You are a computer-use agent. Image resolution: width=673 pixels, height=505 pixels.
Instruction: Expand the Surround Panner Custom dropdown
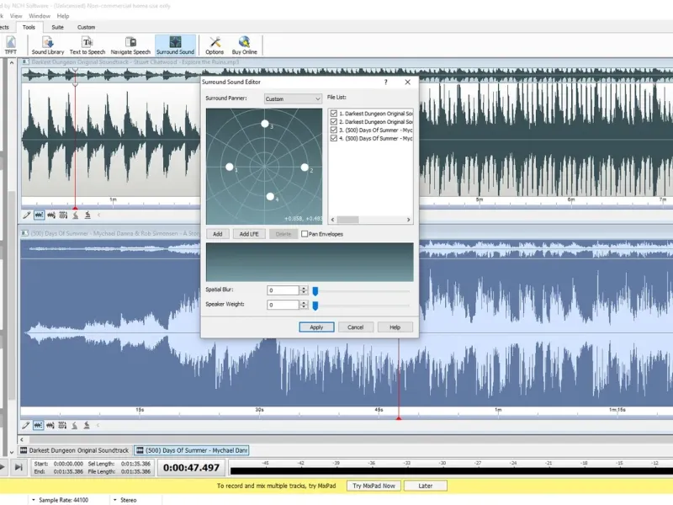293,98
